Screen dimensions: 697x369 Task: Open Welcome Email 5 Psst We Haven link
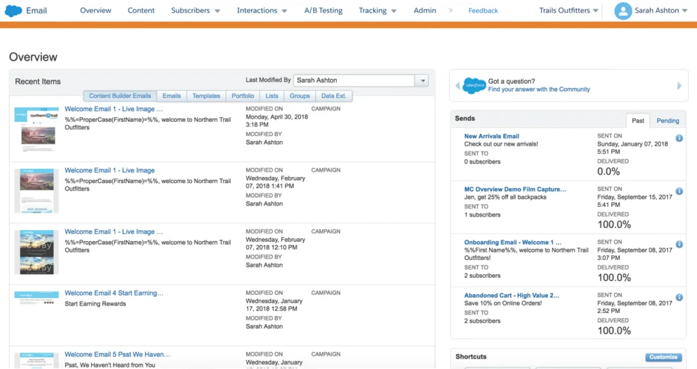117,354
